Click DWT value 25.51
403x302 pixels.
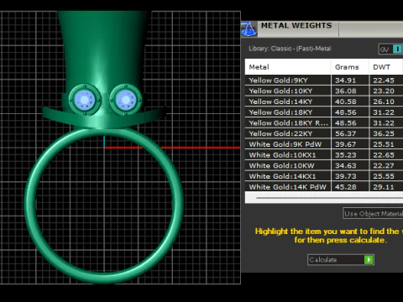(384, 144)
